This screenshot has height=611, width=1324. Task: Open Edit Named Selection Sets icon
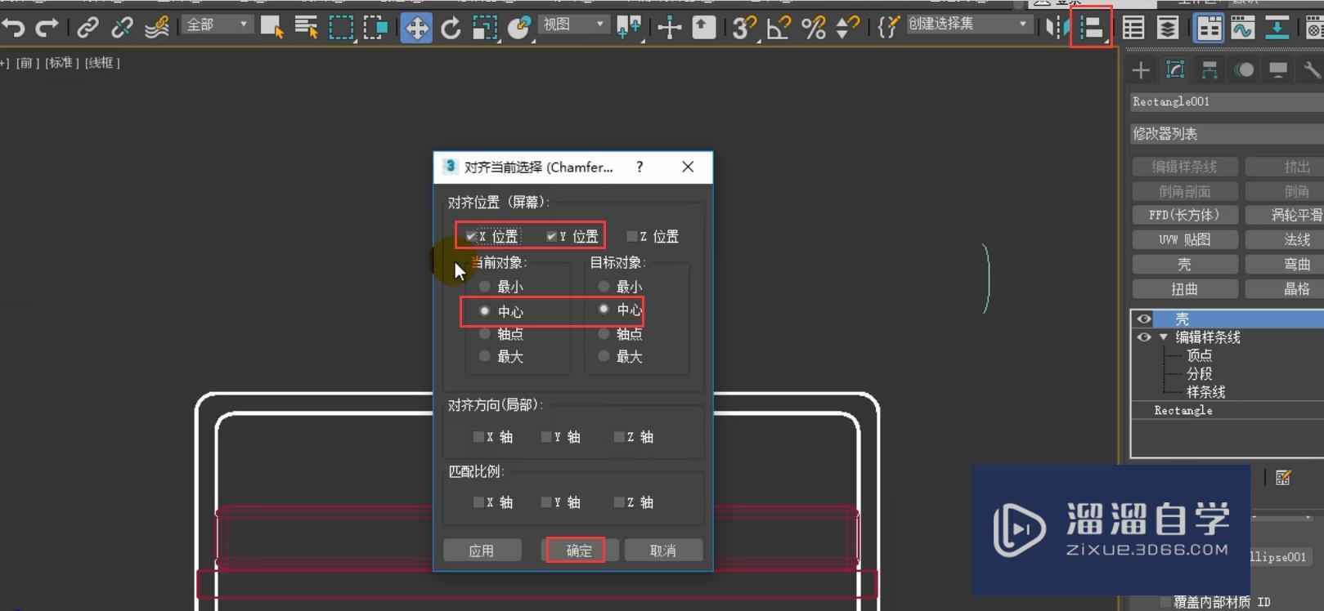coord(888,28)
